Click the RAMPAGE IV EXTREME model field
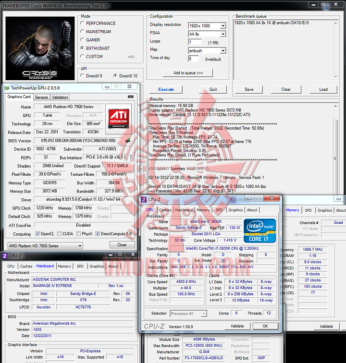This screenshot has width=346, height=363. point(64,286)
